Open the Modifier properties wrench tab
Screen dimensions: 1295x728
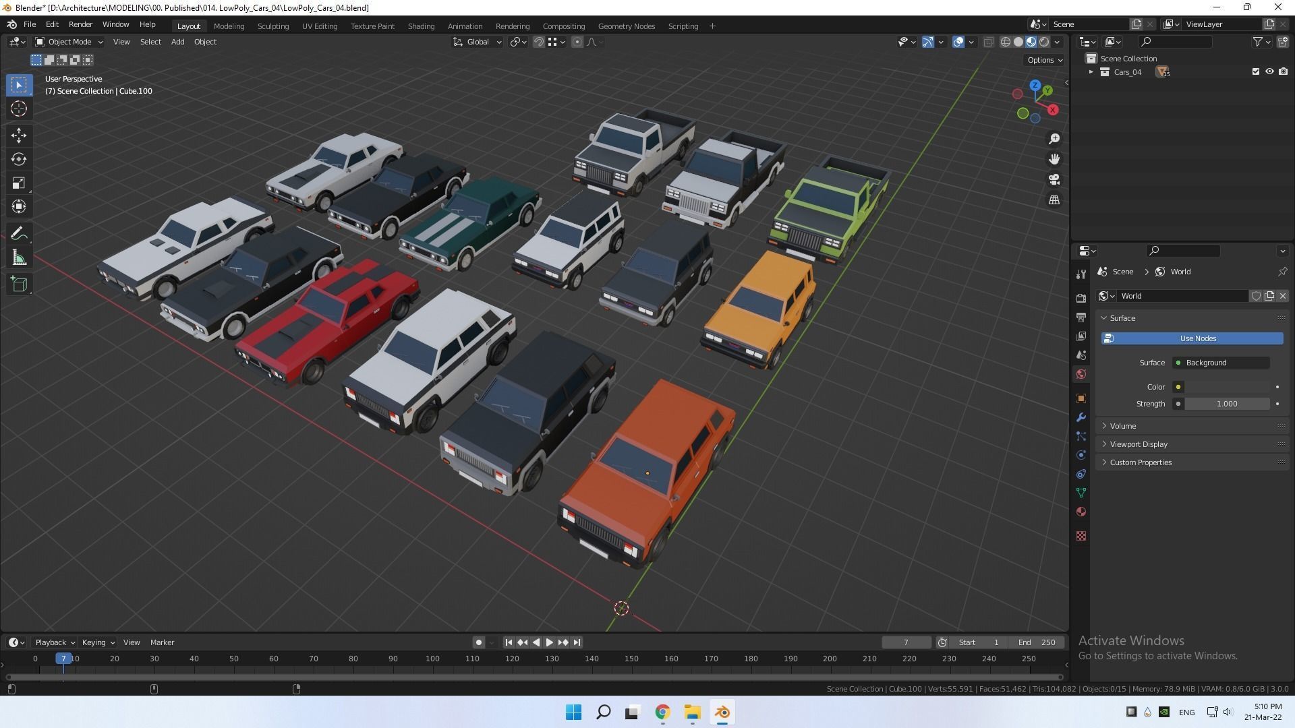point(1081,417)
